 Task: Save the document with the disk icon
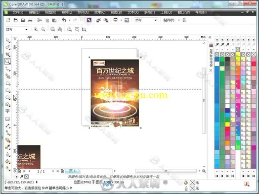(x=23, y=20)
